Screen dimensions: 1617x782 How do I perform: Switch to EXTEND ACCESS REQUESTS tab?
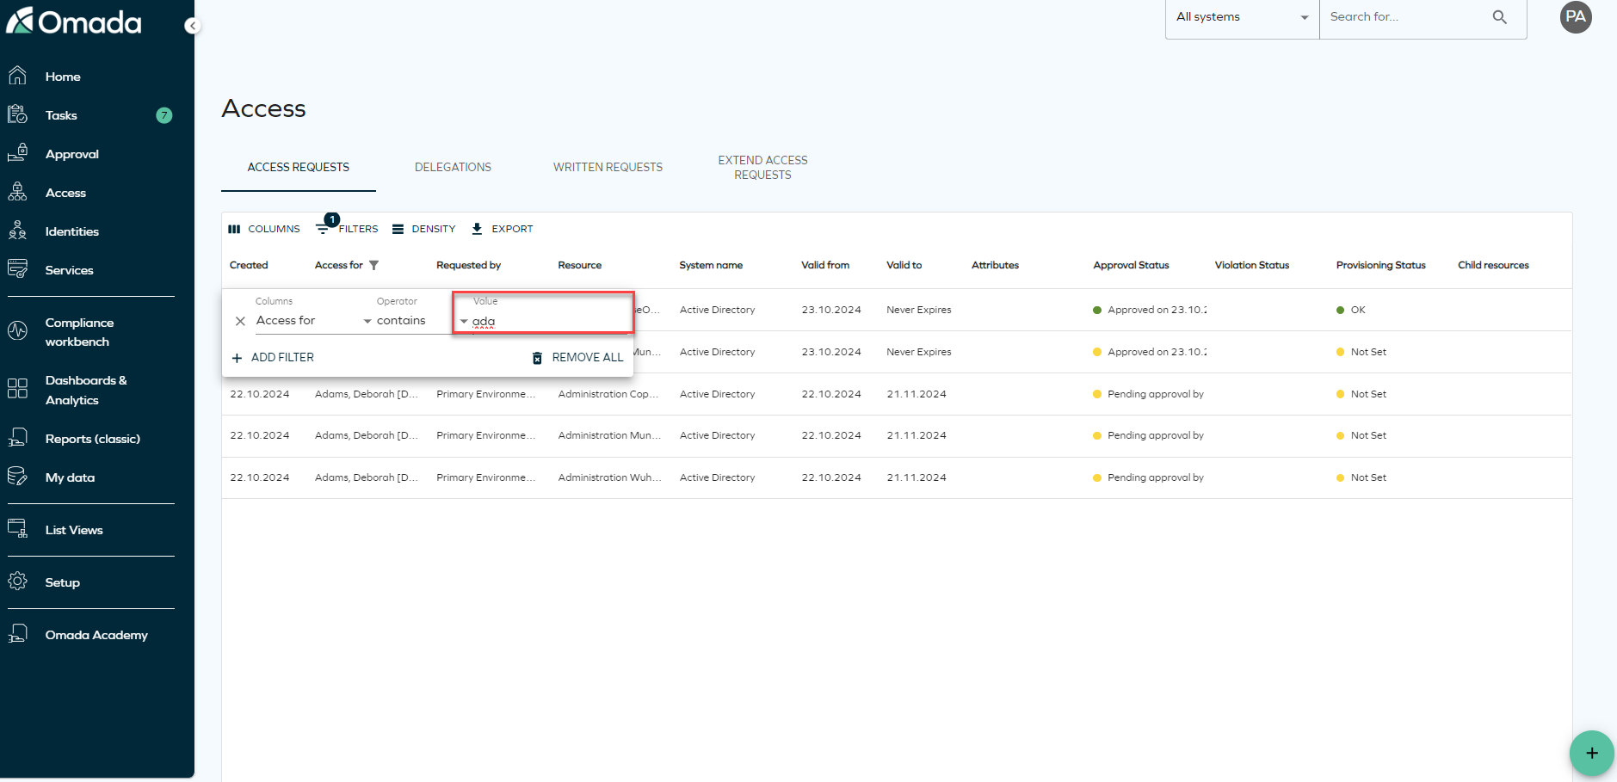click(x=762, y=167)
